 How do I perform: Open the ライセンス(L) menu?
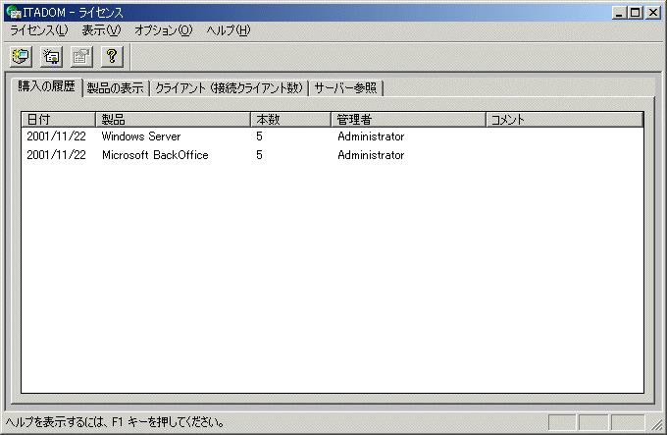[x=38, y=30]
